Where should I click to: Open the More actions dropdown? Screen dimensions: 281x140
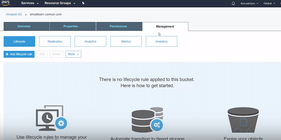[x=73, y=54]
